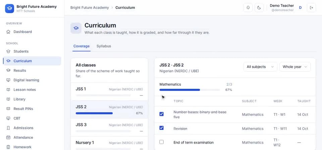Open the All subjects dropdown
This screenshot has width=322, height=150.
coord(260,67)
